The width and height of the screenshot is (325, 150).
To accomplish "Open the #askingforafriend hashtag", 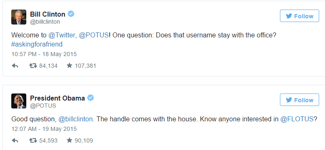I will pos(37,44).
